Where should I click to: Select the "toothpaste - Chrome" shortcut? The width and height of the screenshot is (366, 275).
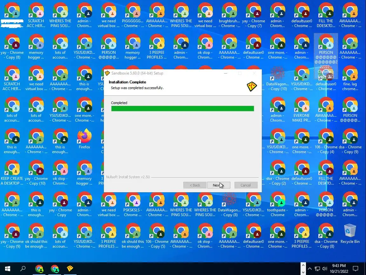tap(278, 204)
